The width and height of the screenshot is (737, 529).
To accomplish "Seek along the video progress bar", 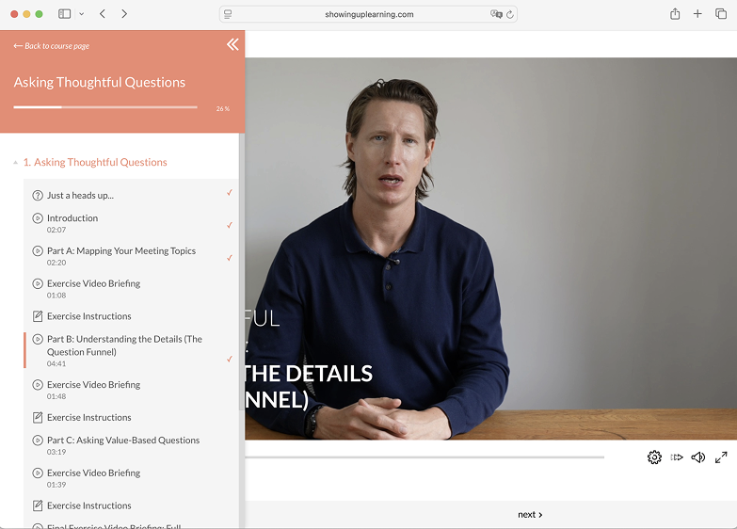I will click(x=424, y=457).
